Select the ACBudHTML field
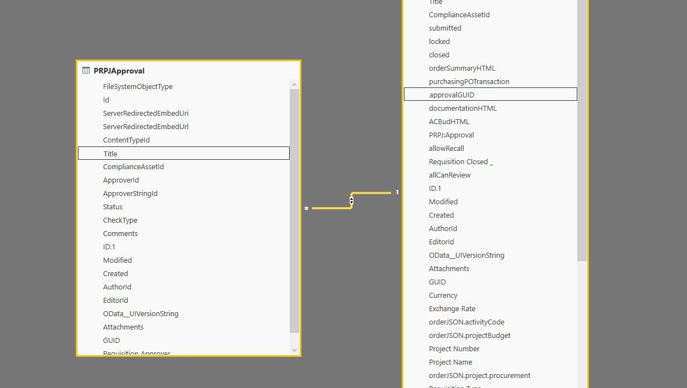The width and height of the screenshot is (687, 388). tap(449, 121)
